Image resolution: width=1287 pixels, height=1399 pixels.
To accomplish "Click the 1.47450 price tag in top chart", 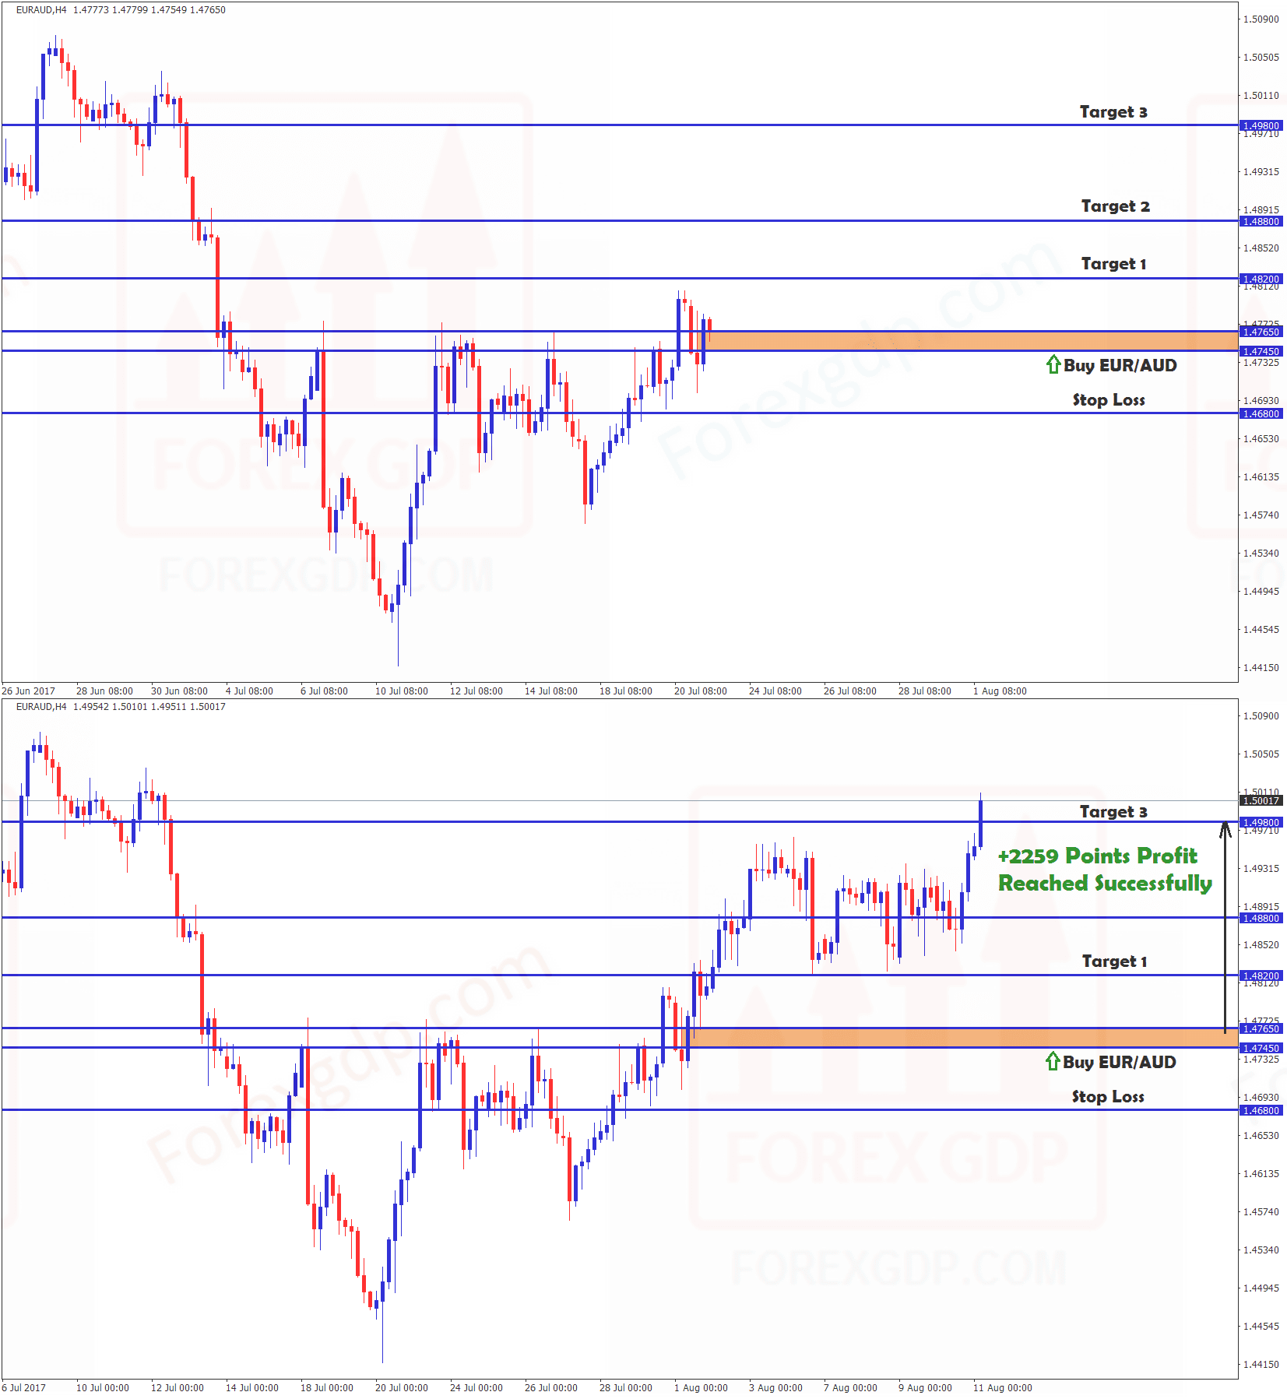I will click(x=1261, y=351).
